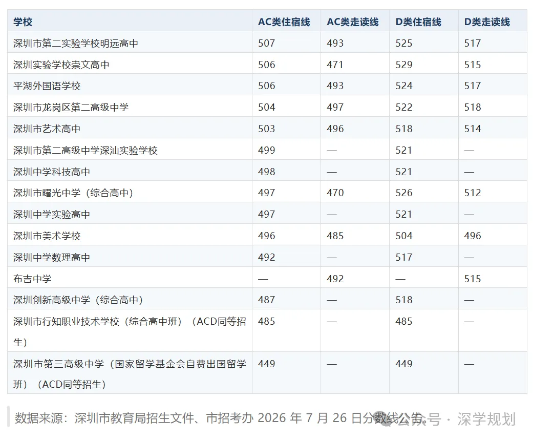This screenshot has width=533, height=441.
Task: Click D类住宿线 value 518 for 创新高级中学
Action: [x=404, y=300]
